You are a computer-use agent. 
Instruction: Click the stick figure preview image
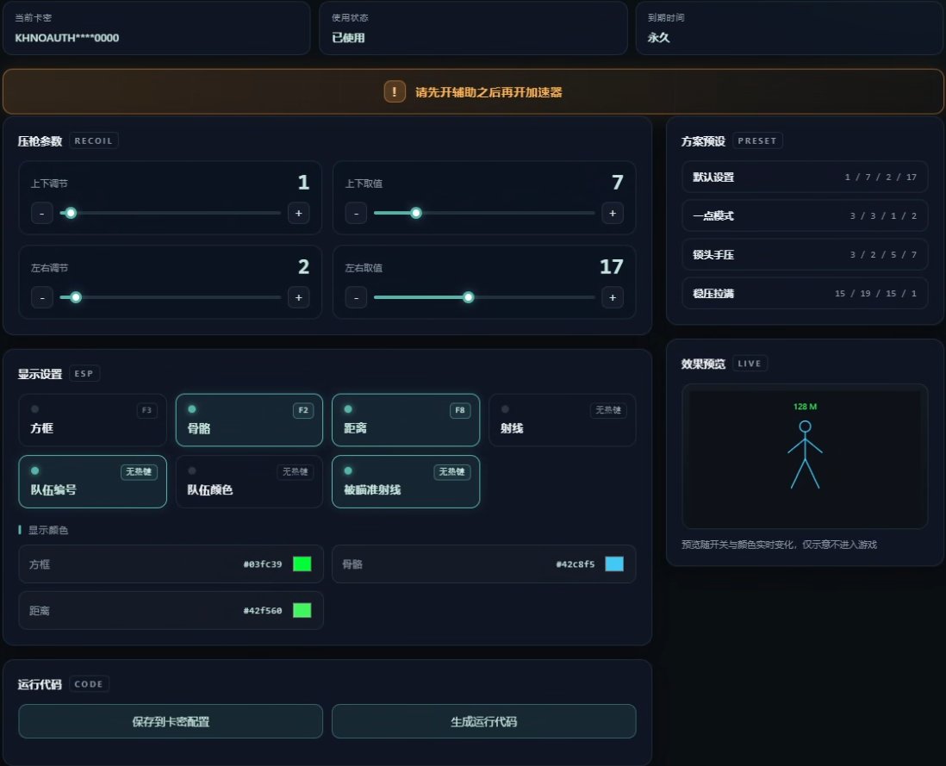(x=805, y=455)
